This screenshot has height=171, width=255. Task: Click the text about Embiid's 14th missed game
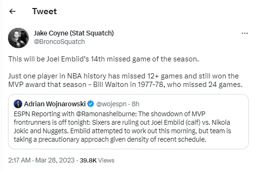104,59
